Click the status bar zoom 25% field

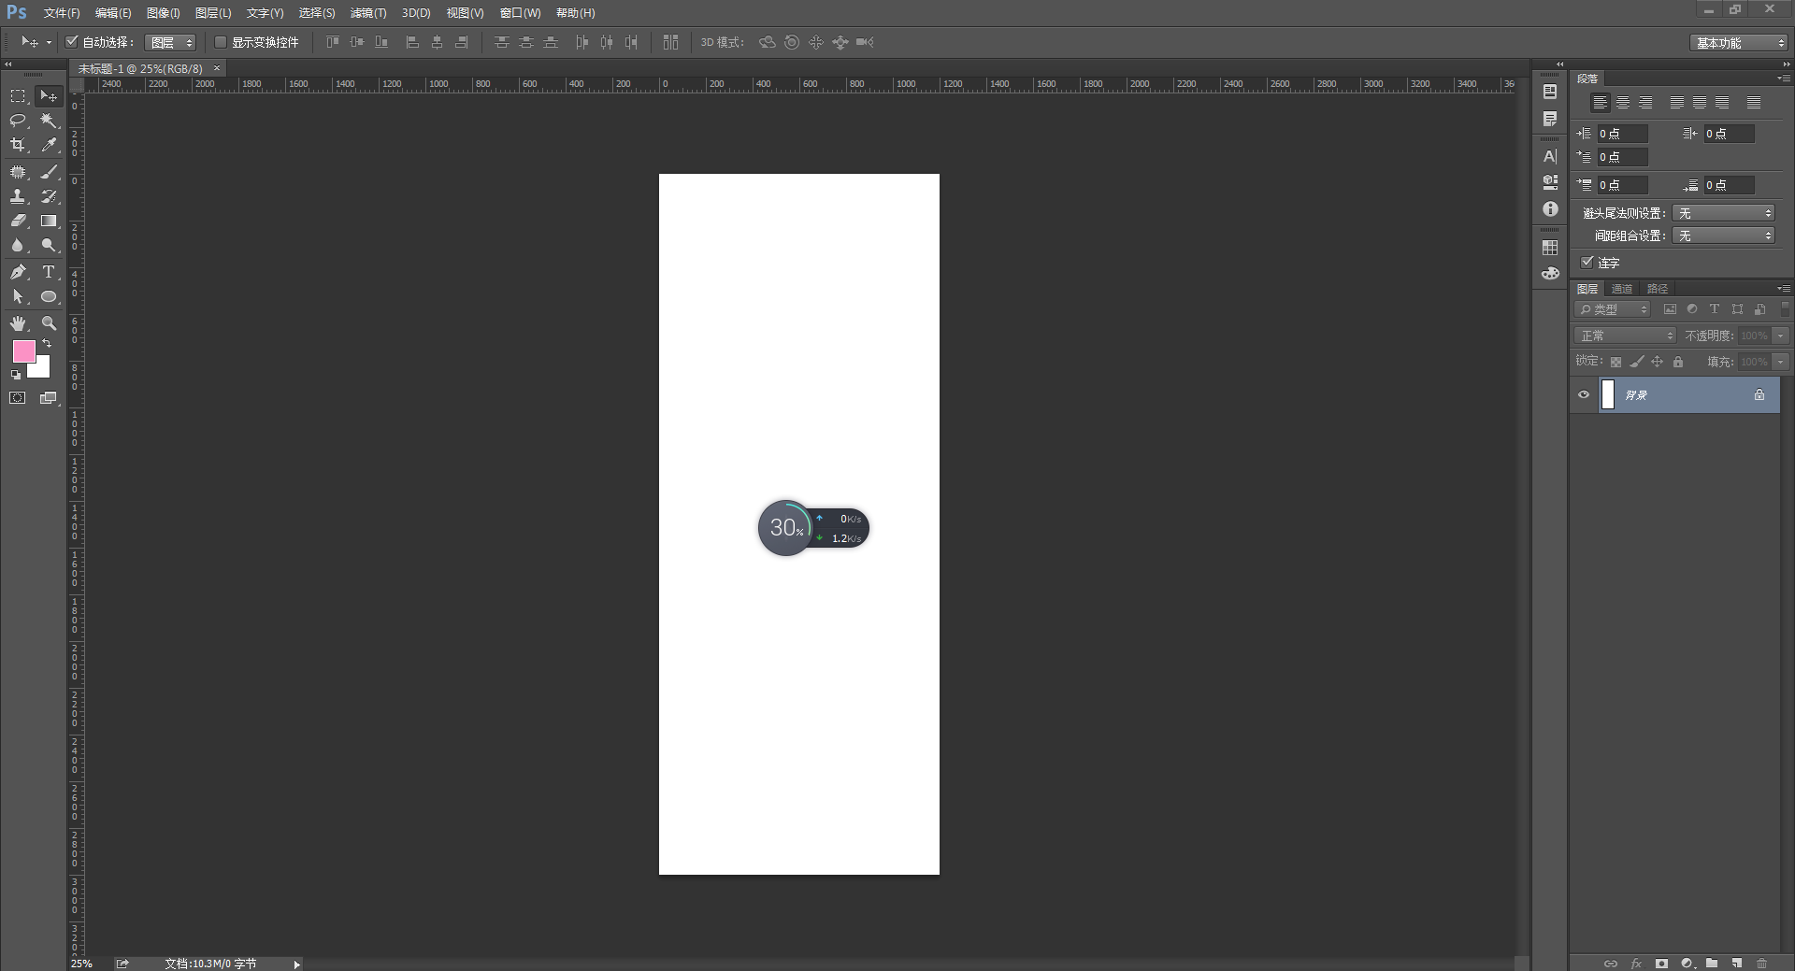pyautogui.click(x=82, y=964)
